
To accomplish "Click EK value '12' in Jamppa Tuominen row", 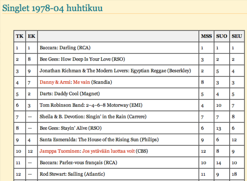I will click(x=30, y=151).
